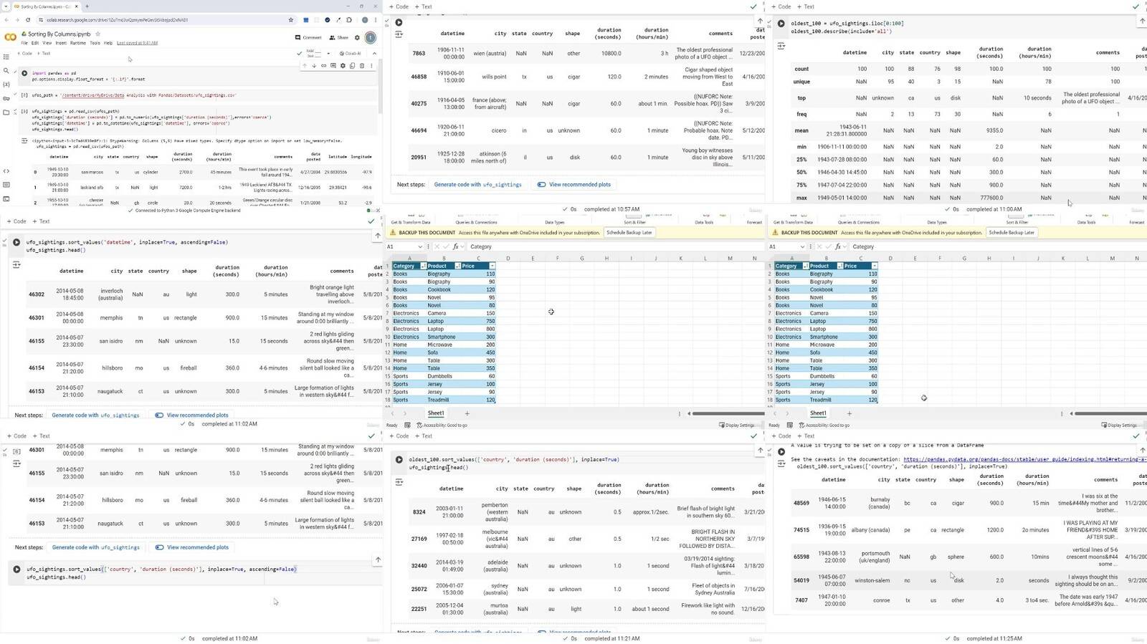Image resolution: width=1147 pixels, height=644 pixels.
Task: Select the Sheet1 tab in middle Excel
Action: pos(436,413)
